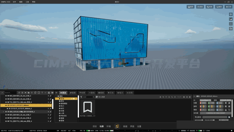Switch to the 水利 tab
Screen dimensions: 234x132
130,93
